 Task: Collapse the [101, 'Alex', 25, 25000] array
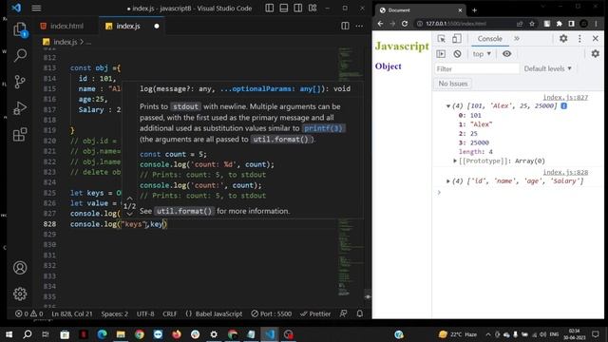point(448,105)
